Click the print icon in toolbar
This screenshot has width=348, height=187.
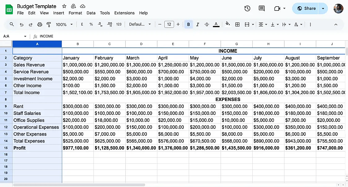[40, 24]
